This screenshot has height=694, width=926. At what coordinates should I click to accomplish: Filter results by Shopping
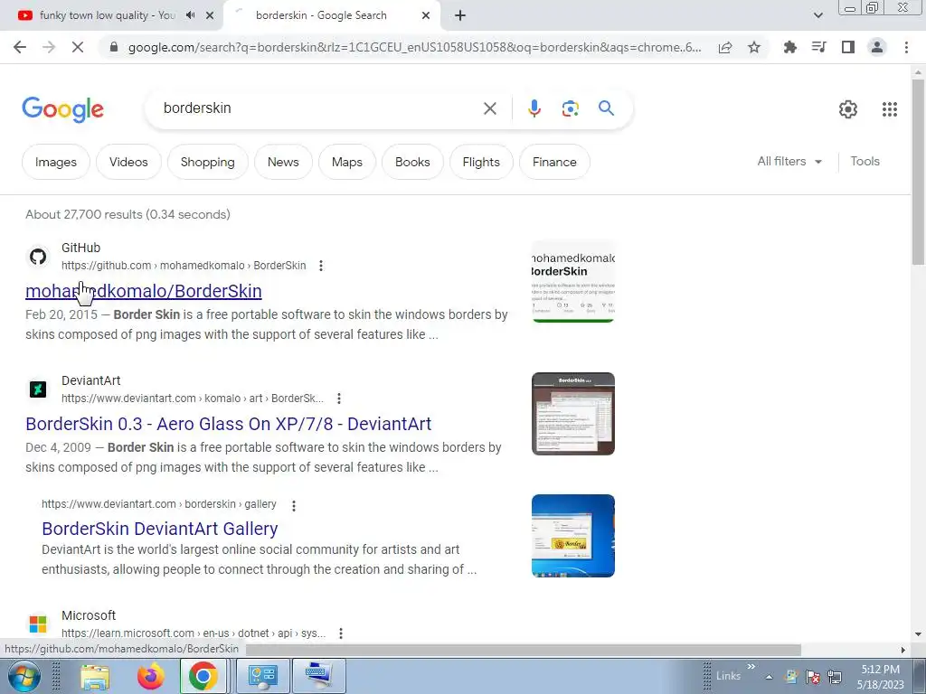(207, 162)
